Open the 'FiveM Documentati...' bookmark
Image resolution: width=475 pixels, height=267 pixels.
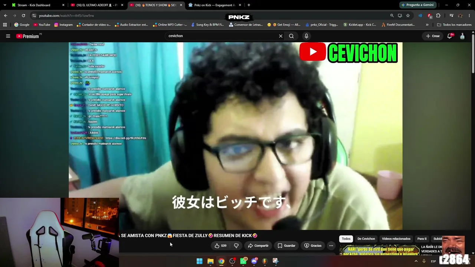tap(398, 25)
